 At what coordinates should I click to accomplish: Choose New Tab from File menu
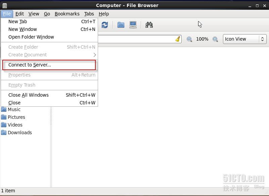49,21
